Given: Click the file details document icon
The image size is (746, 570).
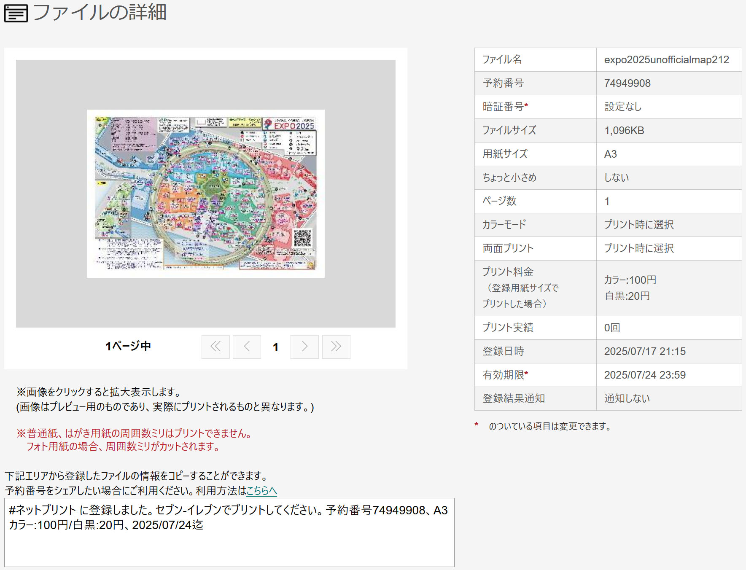Looking at the screenshot, I should pyautogui.click(x=16, y=13).
